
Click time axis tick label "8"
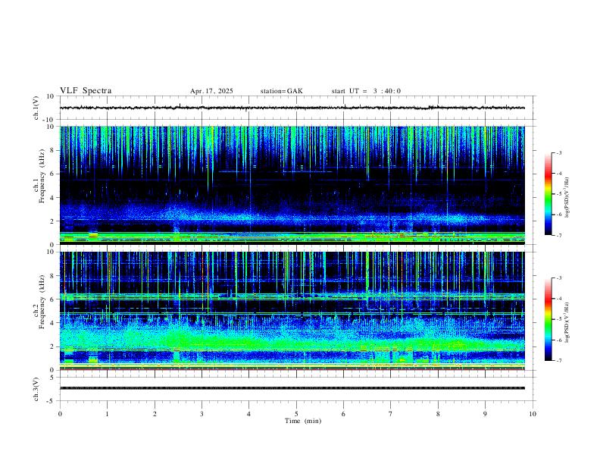click(438, 414)
